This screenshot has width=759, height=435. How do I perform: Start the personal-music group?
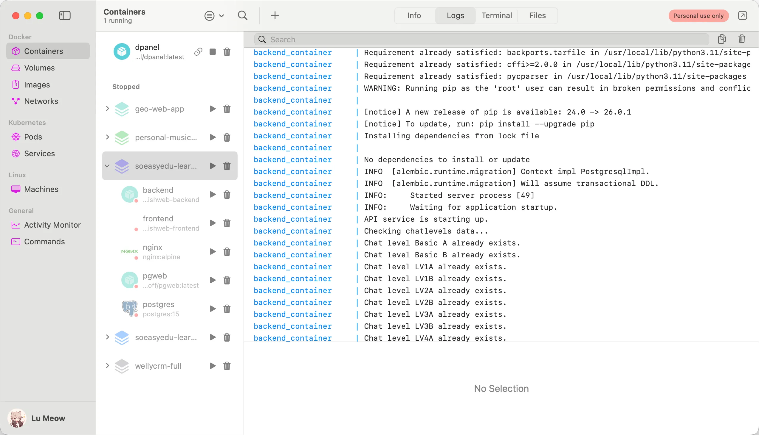click(x=213, y=137)
